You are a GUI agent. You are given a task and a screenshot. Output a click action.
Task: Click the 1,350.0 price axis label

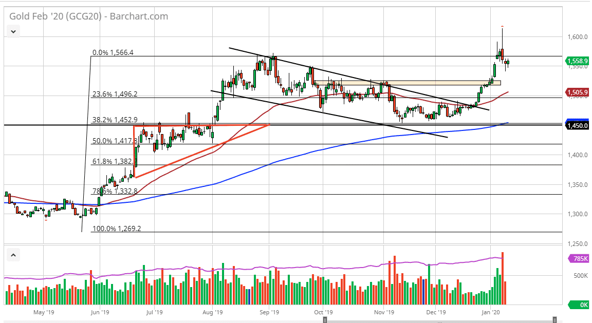[x=578, y=185]
